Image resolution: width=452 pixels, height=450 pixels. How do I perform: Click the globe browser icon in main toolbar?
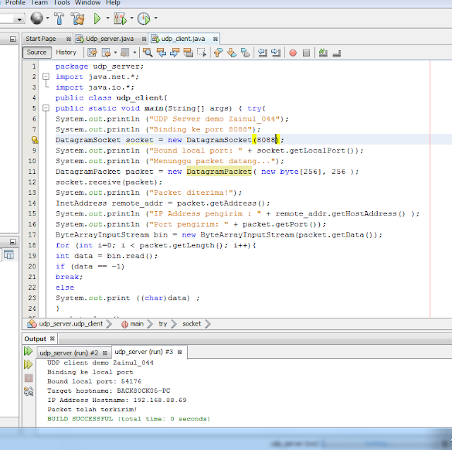[37, 18]
